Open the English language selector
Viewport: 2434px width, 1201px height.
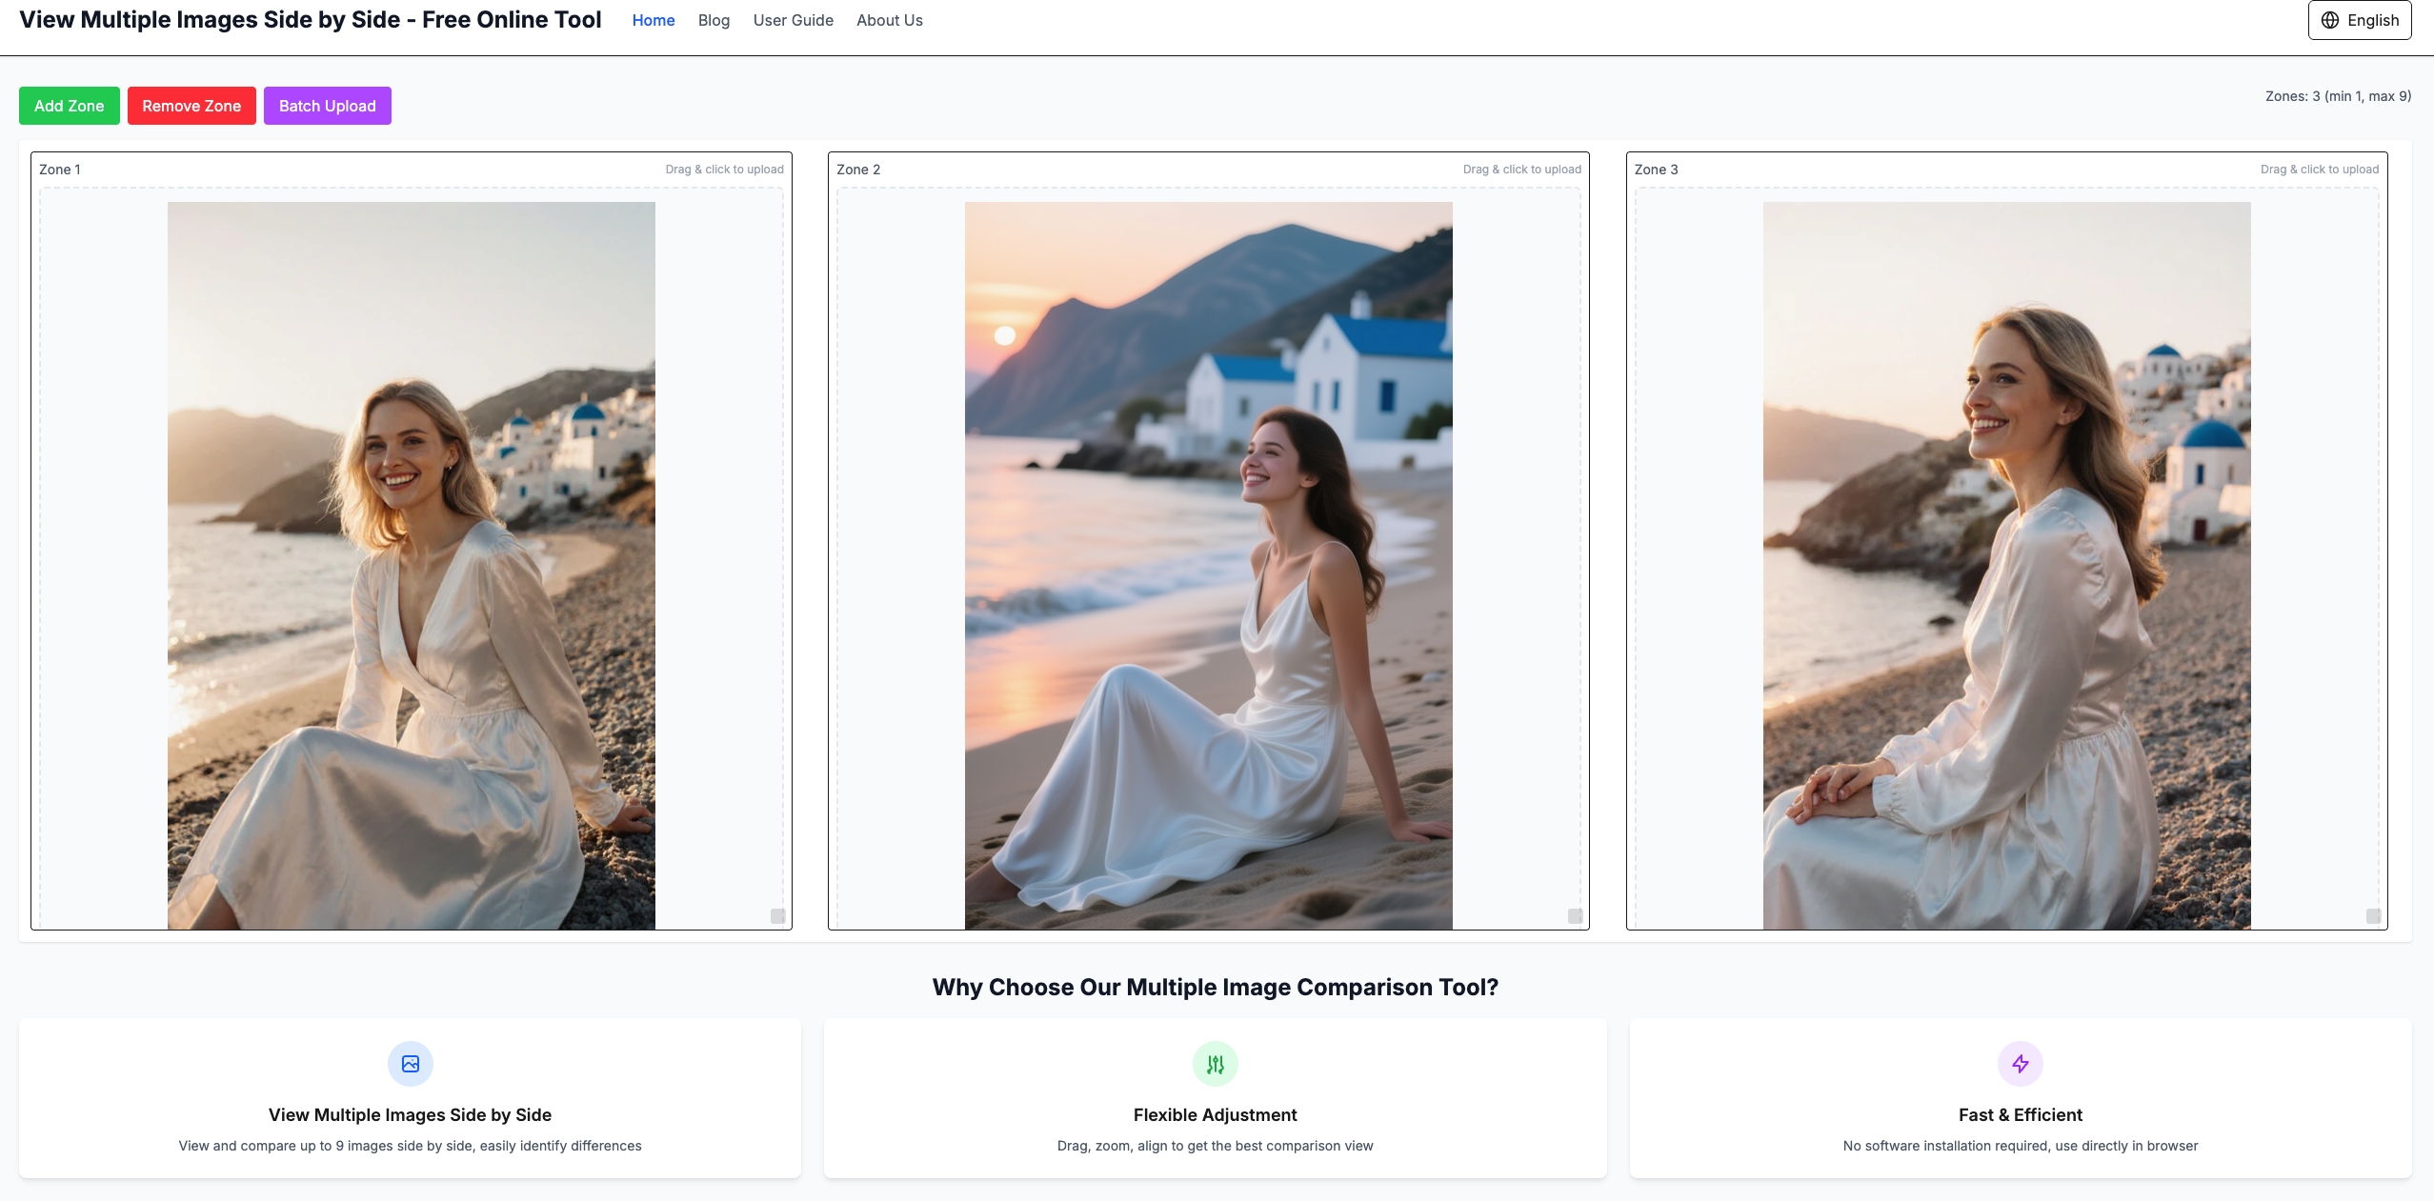click(x=2358, y=19)
